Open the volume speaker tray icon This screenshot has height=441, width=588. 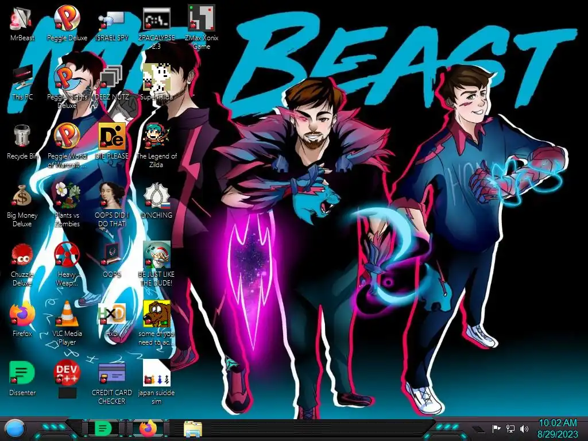[x=524, y=428]
